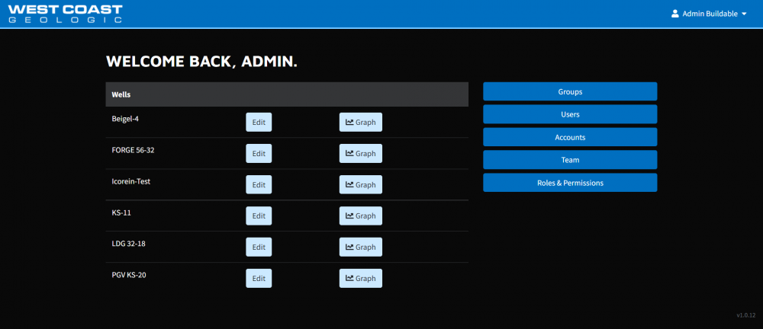Edit the LDG 32-18 well
Screen dimensions: 763x329
coord(259,248)
